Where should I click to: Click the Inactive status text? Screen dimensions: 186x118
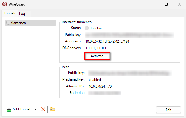coord(96,28)
